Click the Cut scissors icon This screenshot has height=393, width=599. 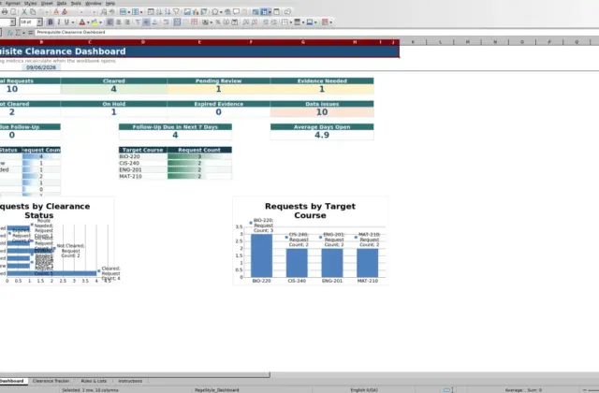pos(24,12)
